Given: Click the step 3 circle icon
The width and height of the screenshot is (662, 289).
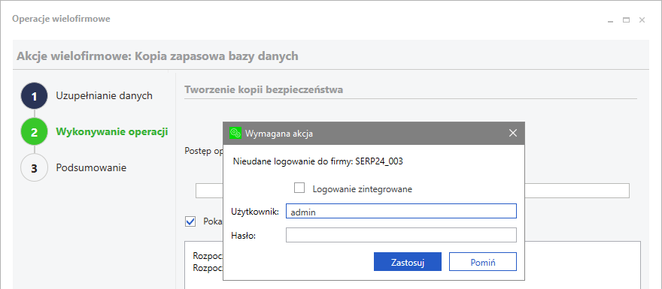Looking at the screenshot, I should pyautogui.click(x=34, y=167).
